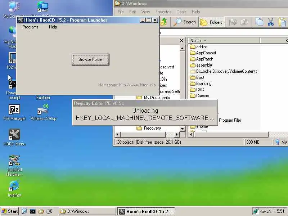Image resolution: width=288 pixels, height=216 pixels.
Task: Select the Cursors folder
Action: pos(199,96)
